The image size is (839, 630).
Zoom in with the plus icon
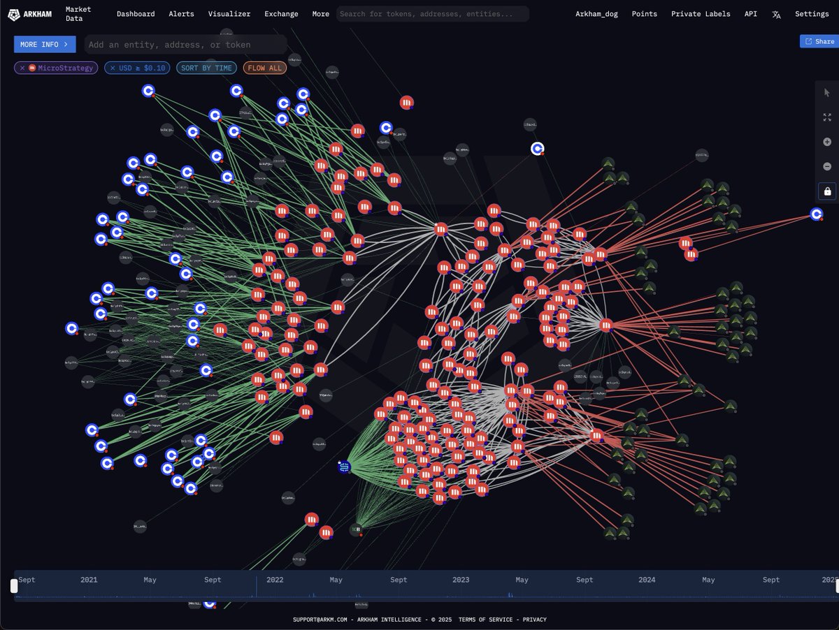(x=827, y=142)
